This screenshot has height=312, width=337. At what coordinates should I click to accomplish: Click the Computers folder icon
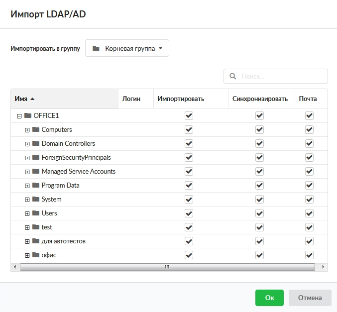[36, 129]
